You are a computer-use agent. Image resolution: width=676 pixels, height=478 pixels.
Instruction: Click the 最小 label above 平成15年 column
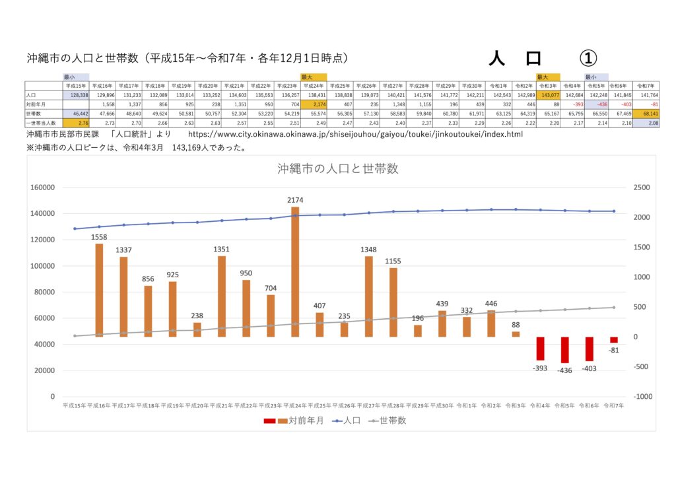pos(69,77)
